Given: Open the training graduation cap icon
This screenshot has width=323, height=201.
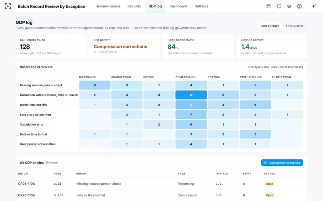Looking at the screenshot, I should (x=289, y=6).
